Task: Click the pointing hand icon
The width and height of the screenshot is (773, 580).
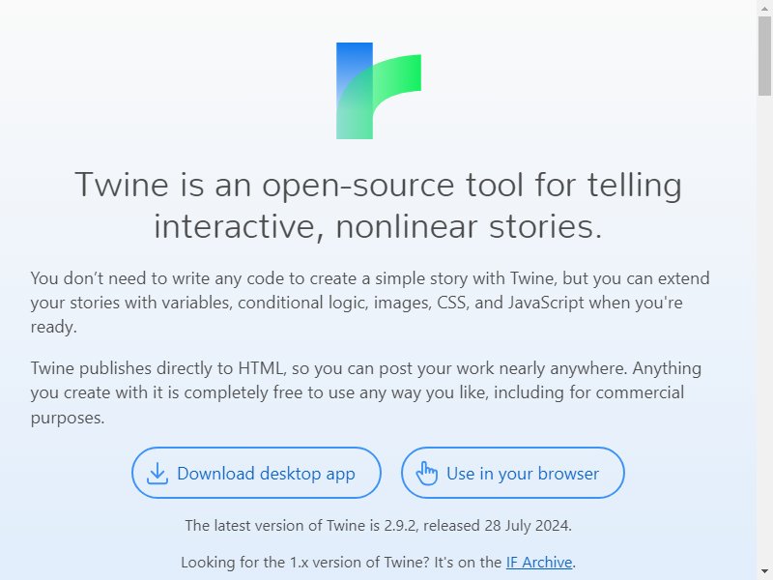Action: click(426, 474)
